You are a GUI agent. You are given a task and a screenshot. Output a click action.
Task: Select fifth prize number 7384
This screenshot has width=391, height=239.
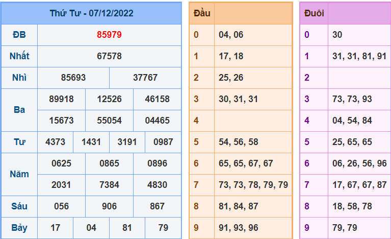109,185
